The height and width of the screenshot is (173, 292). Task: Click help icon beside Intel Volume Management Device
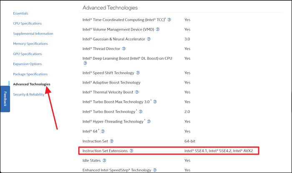point(158,29)
